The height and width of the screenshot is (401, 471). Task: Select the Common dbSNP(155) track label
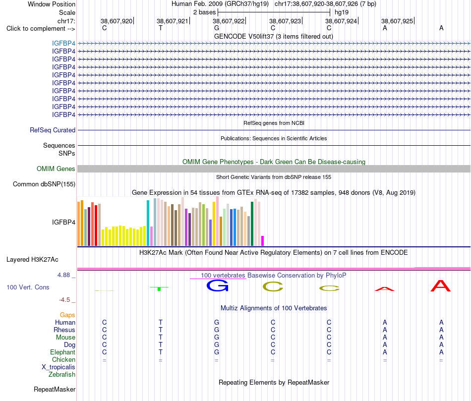[x=44, y=184]
